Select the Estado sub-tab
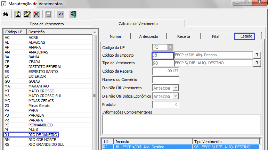 pyautogui.click(x=246, y=36)
